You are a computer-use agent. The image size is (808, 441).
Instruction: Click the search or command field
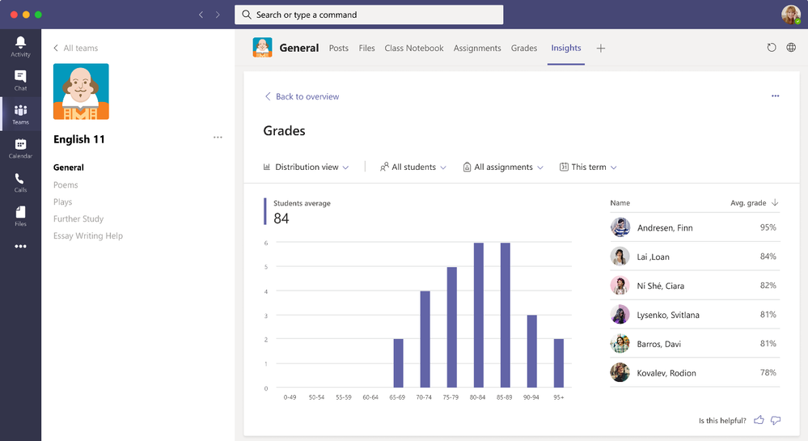click(x=369, y=15)
